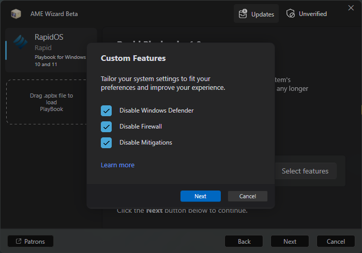This screenshot has width=362, height=253.
Task: Click the Updates box icon
Action: 243,13
